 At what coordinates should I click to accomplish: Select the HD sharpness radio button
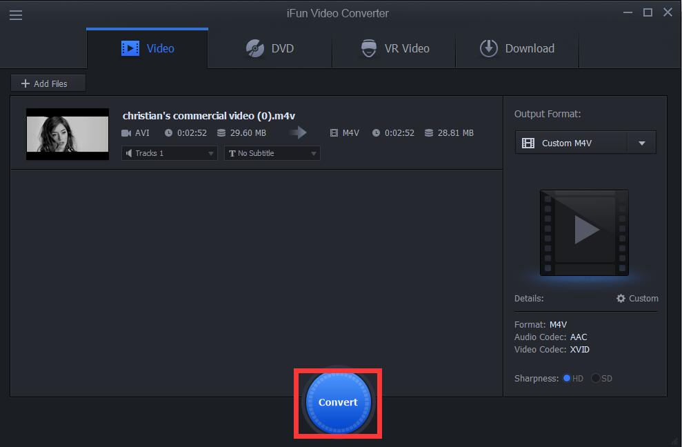tap(566, 378)
